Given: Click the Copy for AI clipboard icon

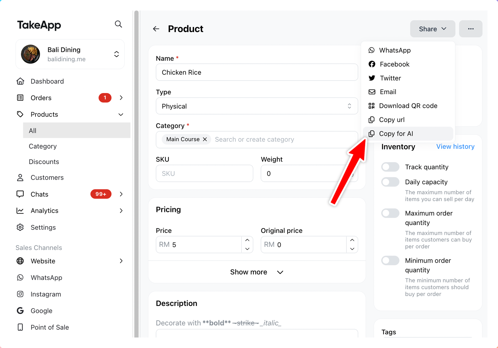Looking at the screenshot, I should (x=372, y=134).
